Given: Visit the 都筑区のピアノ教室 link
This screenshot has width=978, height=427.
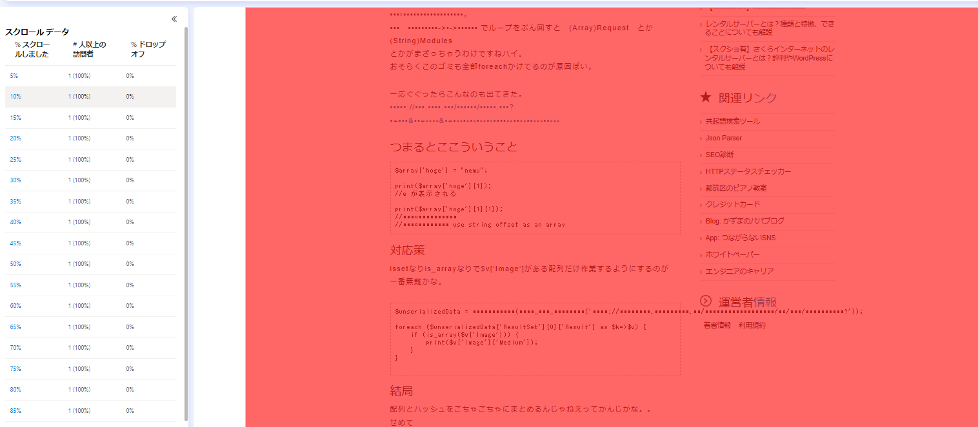Looking at the screenshot, I should [x=736, y=188].
